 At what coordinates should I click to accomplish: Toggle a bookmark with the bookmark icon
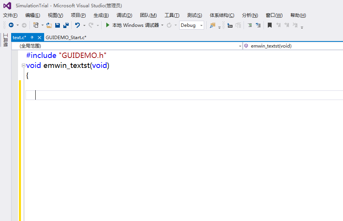270,25
